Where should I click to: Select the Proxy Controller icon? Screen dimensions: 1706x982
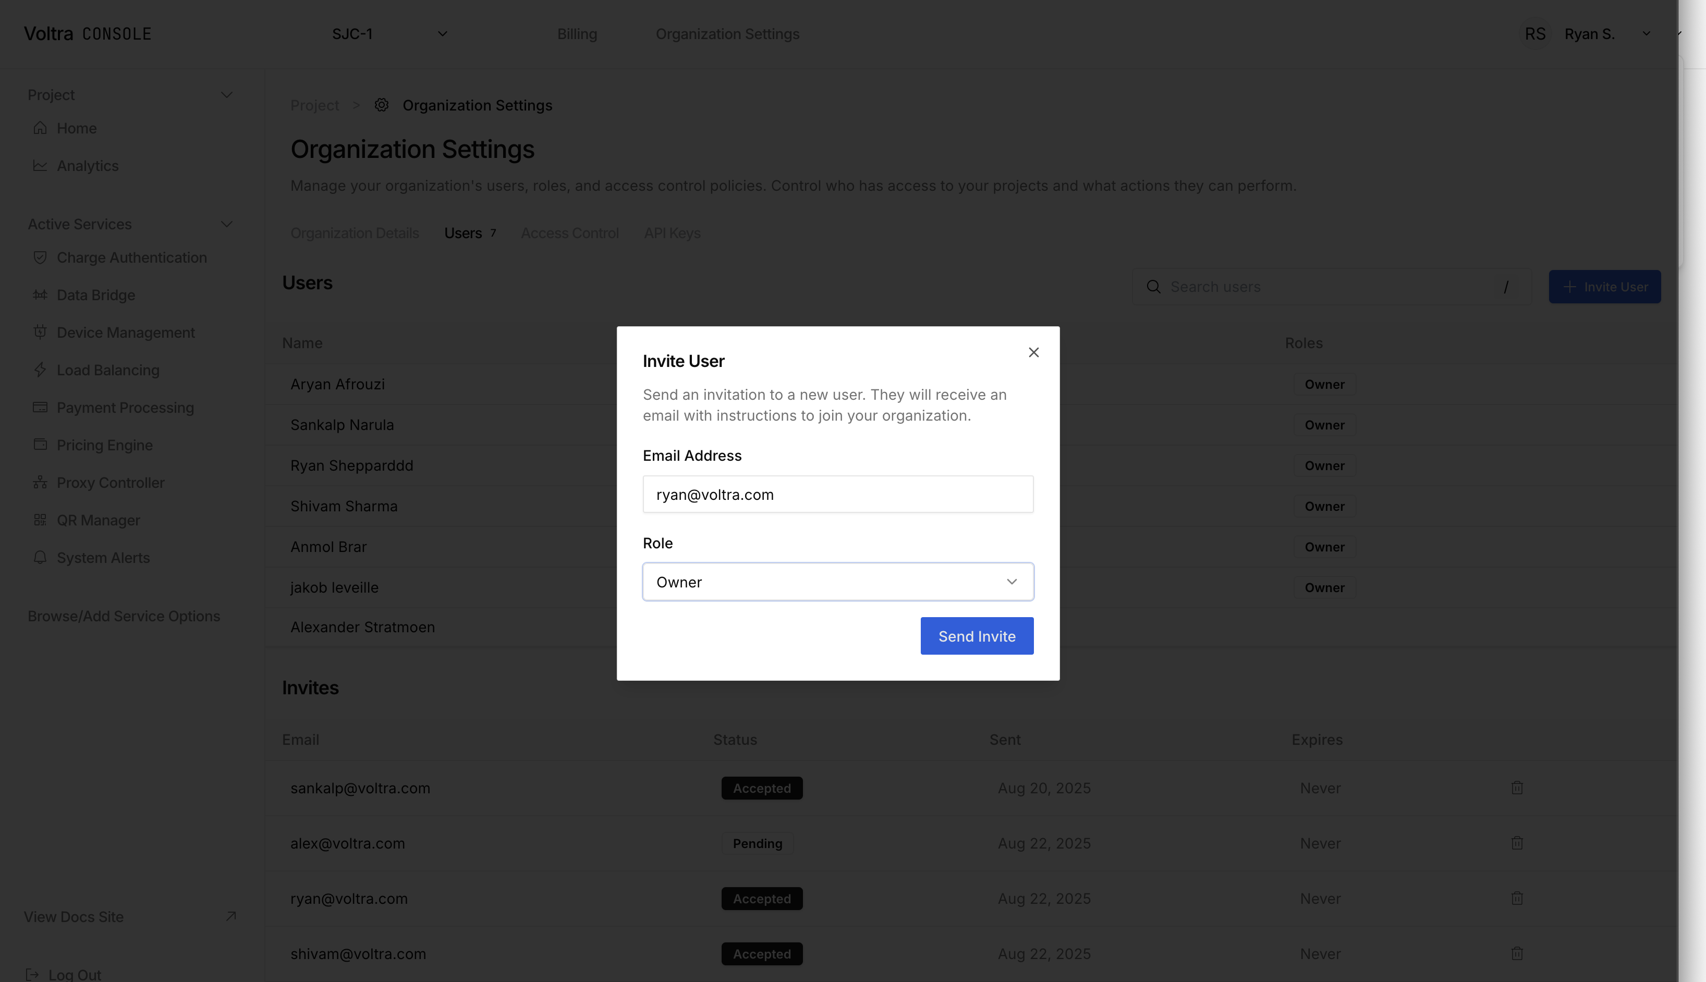coord(40,482)
